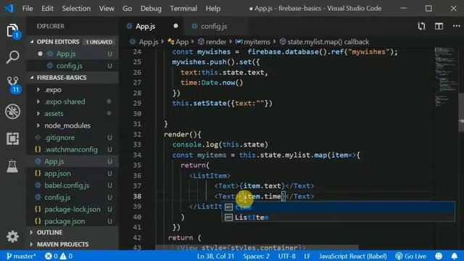This screenshot has width=464, height=261.
Task: Select App.js in Open Editors list
Action: (72, 54)
